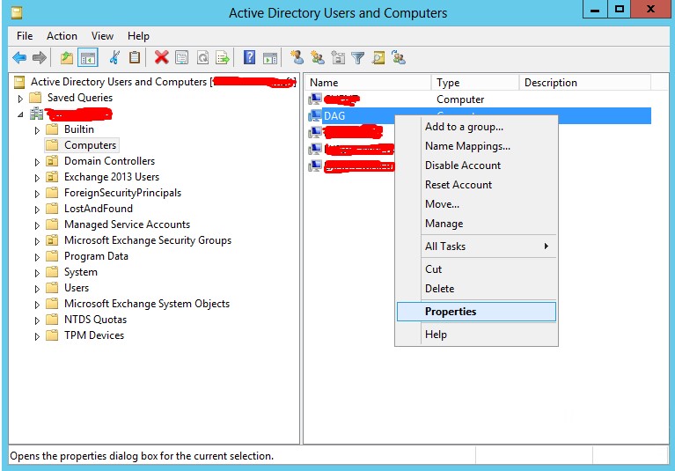
Task: Click the Back arrow toolbar icon
Action: (x=18, y=58)
